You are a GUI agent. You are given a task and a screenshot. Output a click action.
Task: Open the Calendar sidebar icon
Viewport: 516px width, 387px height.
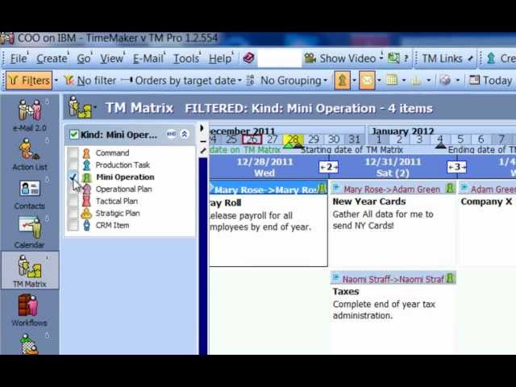point(30,232)
